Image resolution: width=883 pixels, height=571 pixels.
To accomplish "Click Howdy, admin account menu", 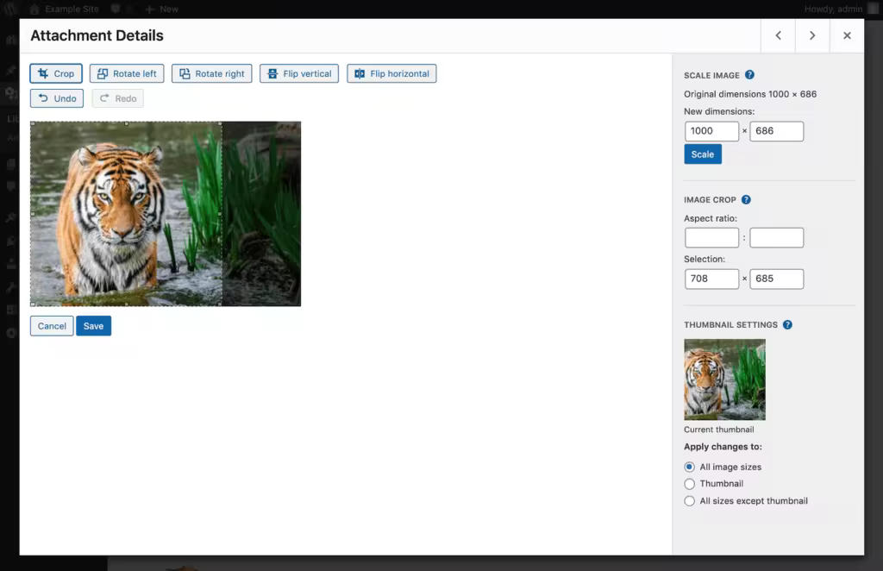I will [840, 9].
